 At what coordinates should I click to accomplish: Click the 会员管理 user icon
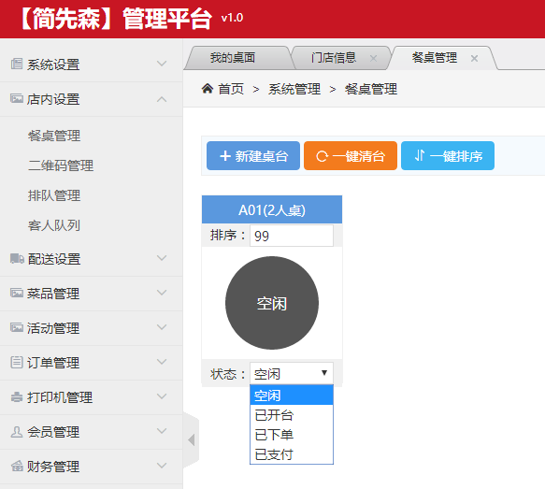(17, 432)
